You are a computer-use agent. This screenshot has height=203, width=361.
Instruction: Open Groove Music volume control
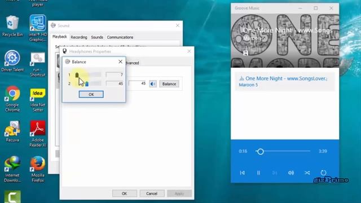[x=291, y=173]
